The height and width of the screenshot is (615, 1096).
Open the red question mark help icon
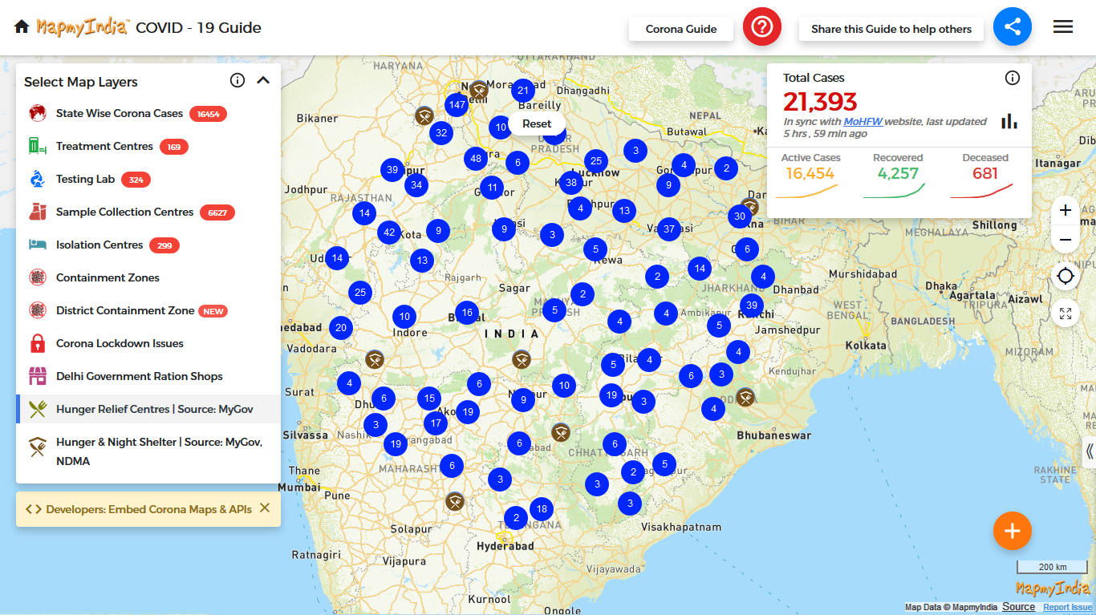762,27
